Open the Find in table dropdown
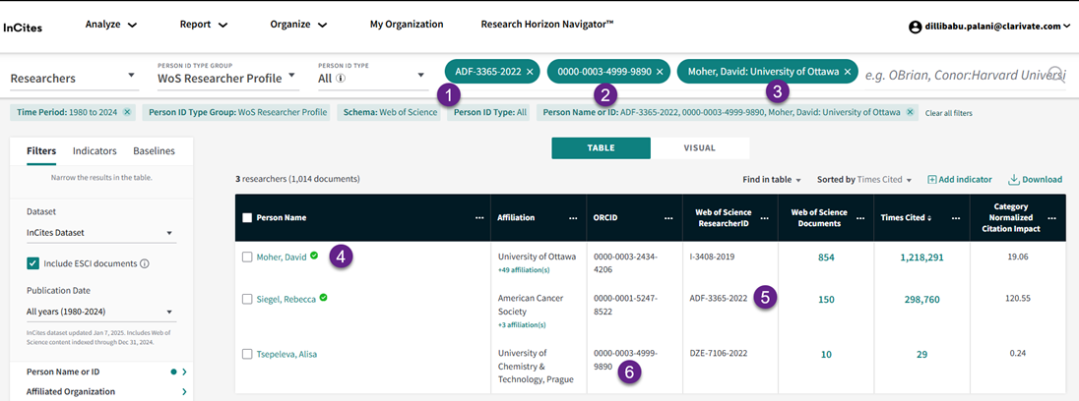1079x401 pixels. point(772,179)
